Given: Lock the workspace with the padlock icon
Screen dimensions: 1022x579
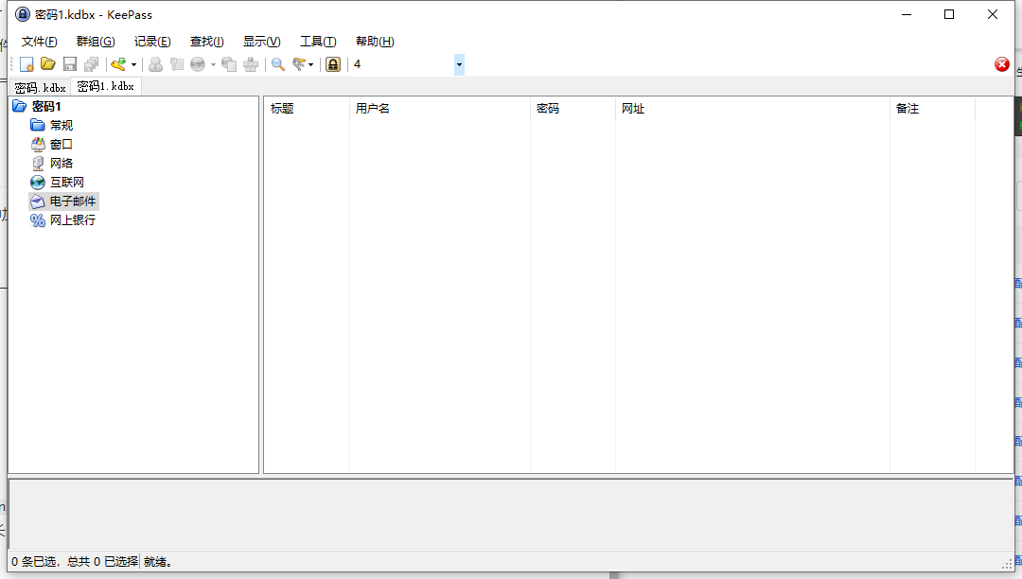Looking at the screenshot, I should coord(333,63).
